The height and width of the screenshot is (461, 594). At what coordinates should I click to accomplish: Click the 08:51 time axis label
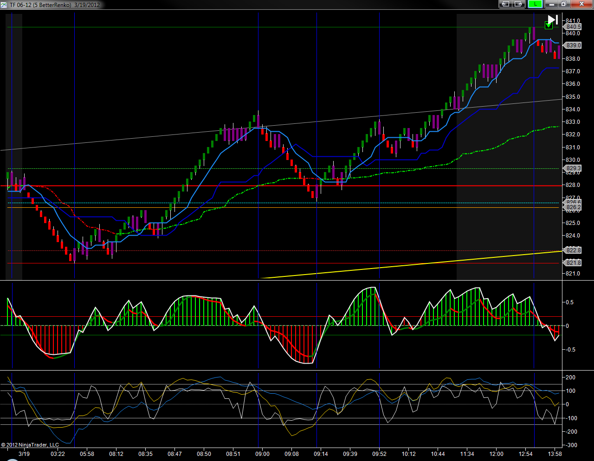click(233, 454)
